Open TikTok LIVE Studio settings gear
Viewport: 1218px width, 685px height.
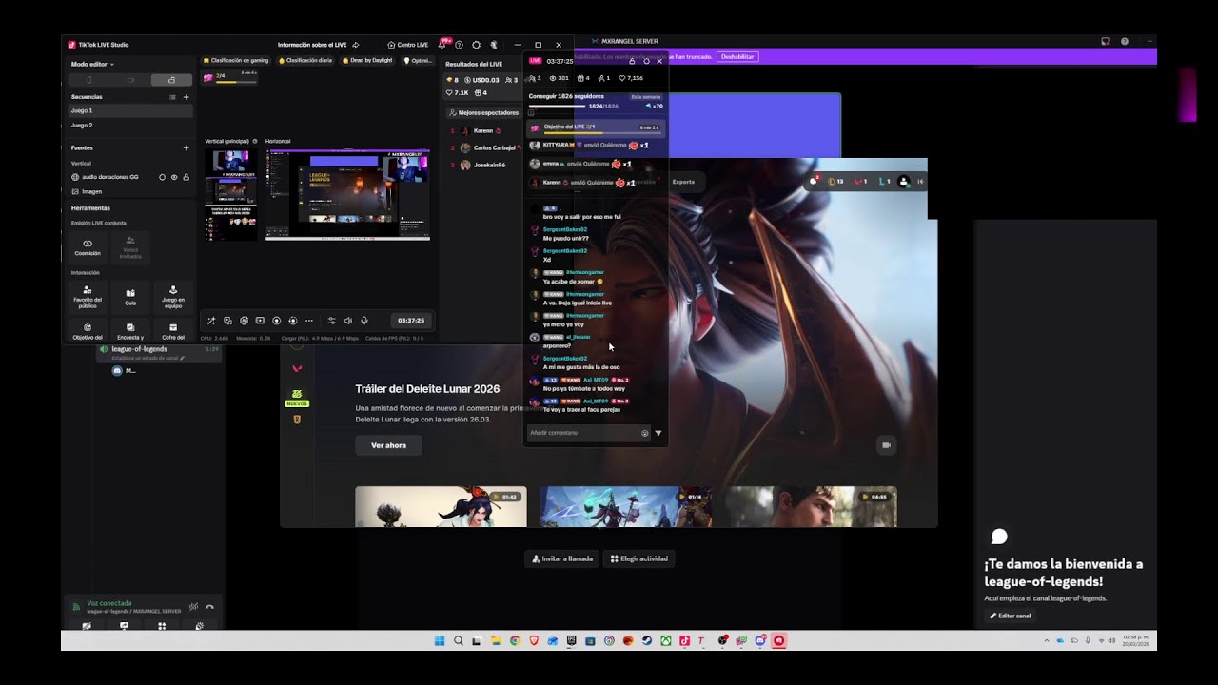(x=477, y=45)
